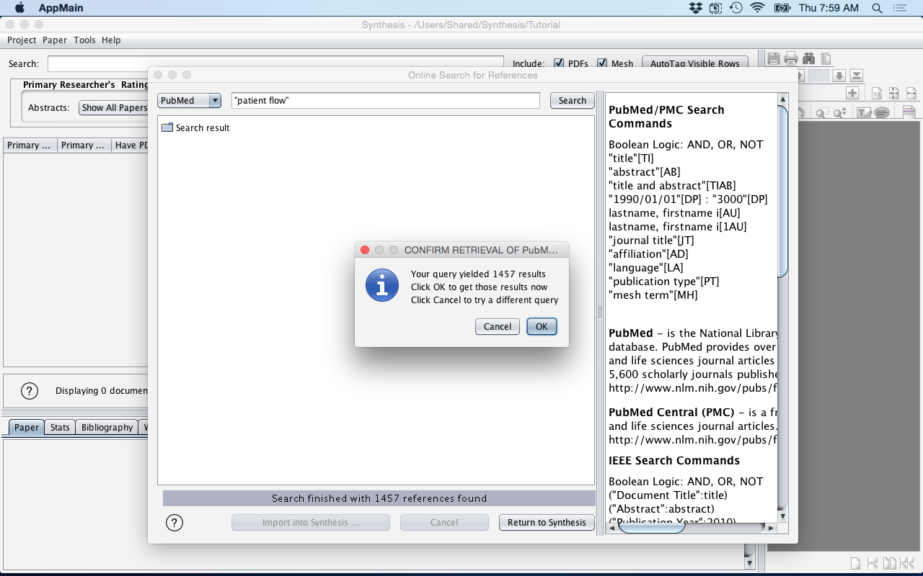Open the AppMain application menu
Image resolution: width=923 pixels, height=576 pixels.
pos(61,8)
